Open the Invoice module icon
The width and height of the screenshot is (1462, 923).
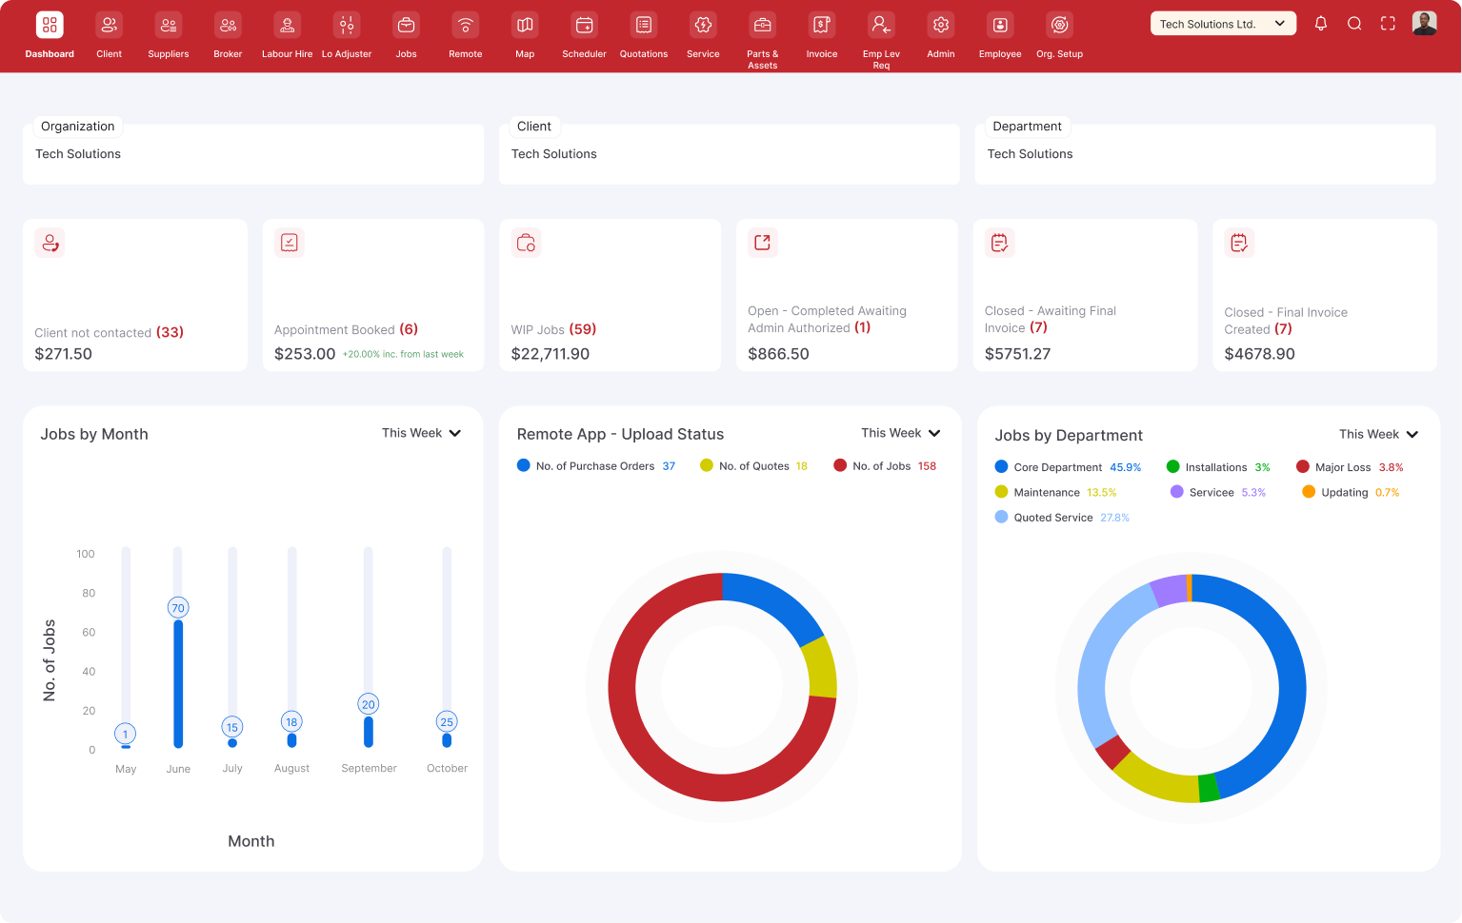click(821, 26)
